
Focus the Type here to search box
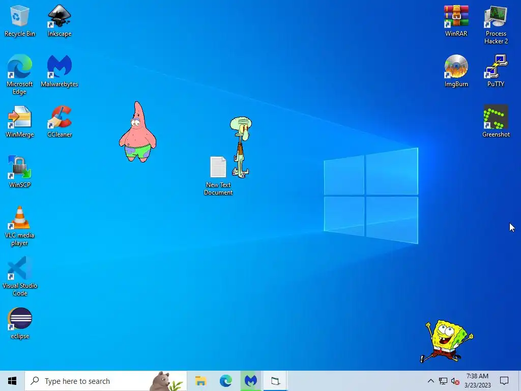coord(106,381)
